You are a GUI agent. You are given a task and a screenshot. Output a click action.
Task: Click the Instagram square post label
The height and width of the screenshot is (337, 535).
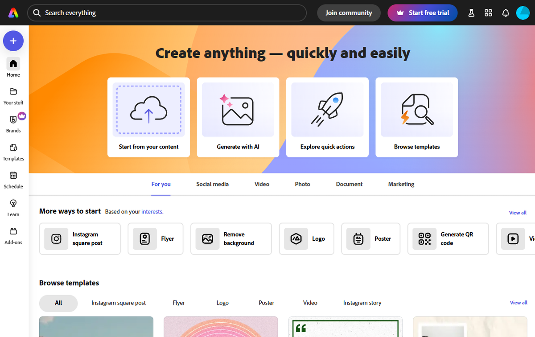[87, 239]
